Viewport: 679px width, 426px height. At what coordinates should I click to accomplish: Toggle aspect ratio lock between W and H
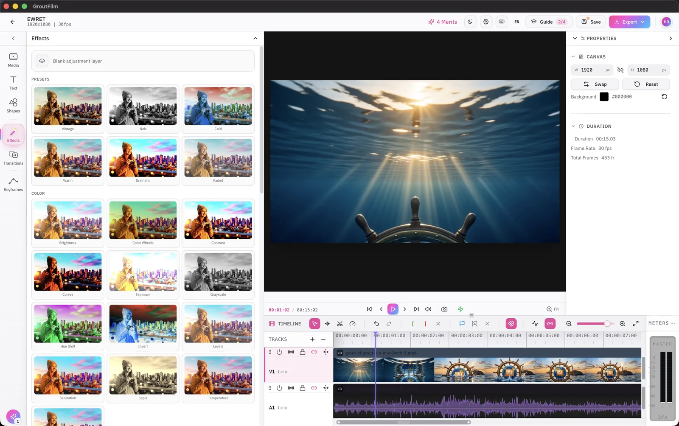point(620,70)
